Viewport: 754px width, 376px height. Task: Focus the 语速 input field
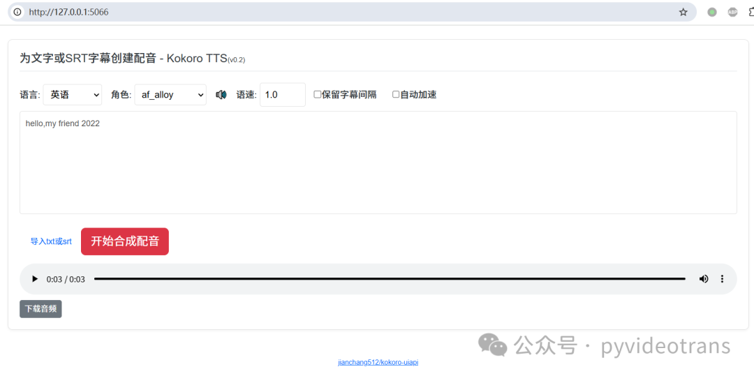pyautogui.click(x=282, y=95)
